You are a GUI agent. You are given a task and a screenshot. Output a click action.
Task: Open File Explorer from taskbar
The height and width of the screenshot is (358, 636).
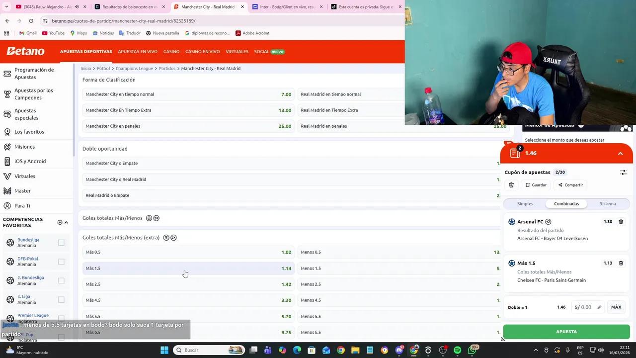tap(355, 350)
